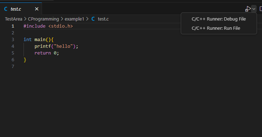Open the run options dropdown chevron
Viewport: 262px width, 137px height.
pyautogui.click(x=254, y=9)
